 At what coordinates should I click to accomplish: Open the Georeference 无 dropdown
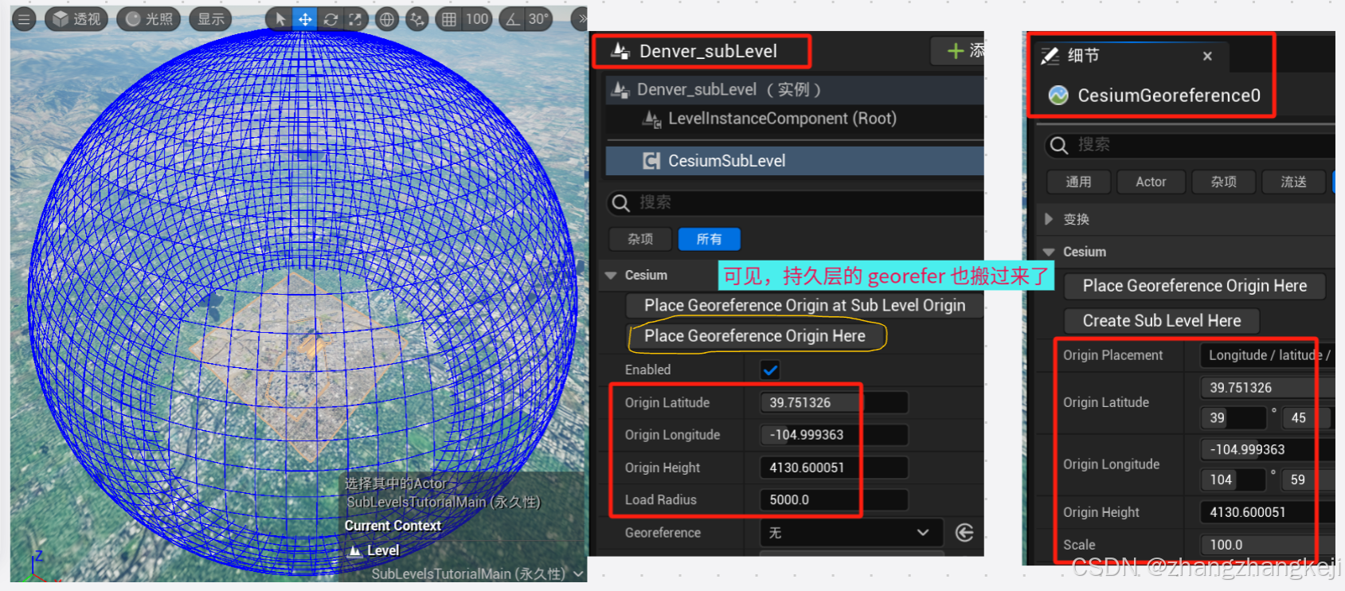coord(851,533)
